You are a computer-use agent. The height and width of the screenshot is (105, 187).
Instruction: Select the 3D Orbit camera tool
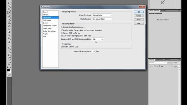(9, 58)
